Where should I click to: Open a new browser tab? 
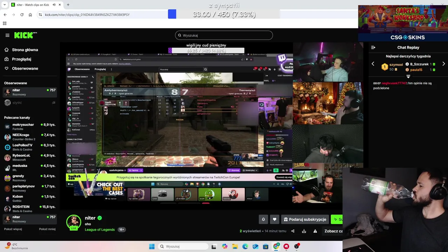(x=68, y=5)
